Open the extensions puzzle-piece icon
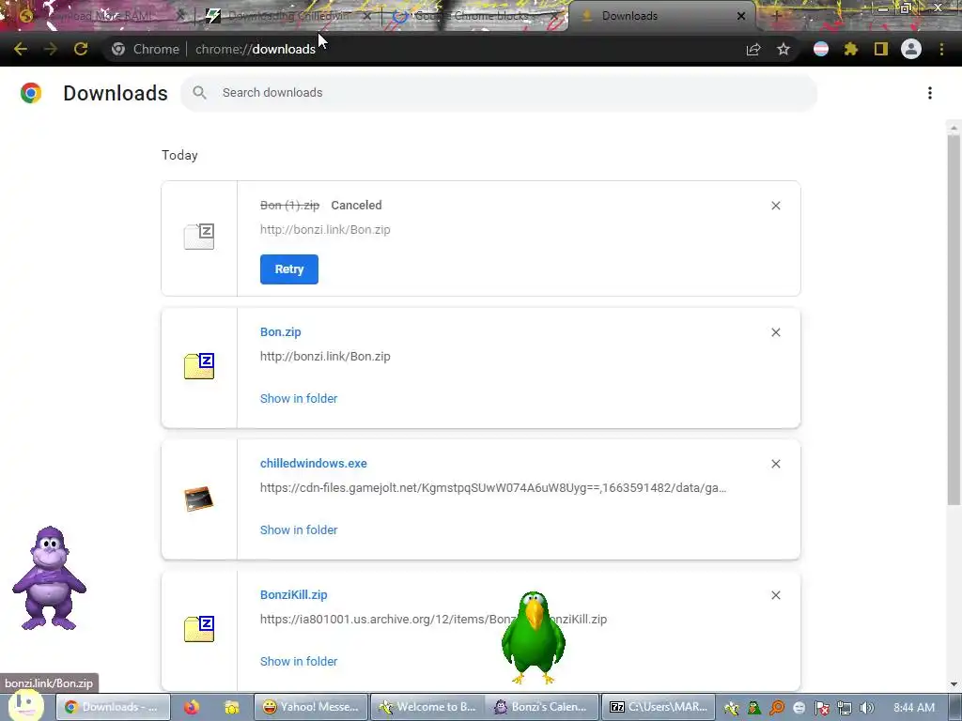 click(851, 49)
